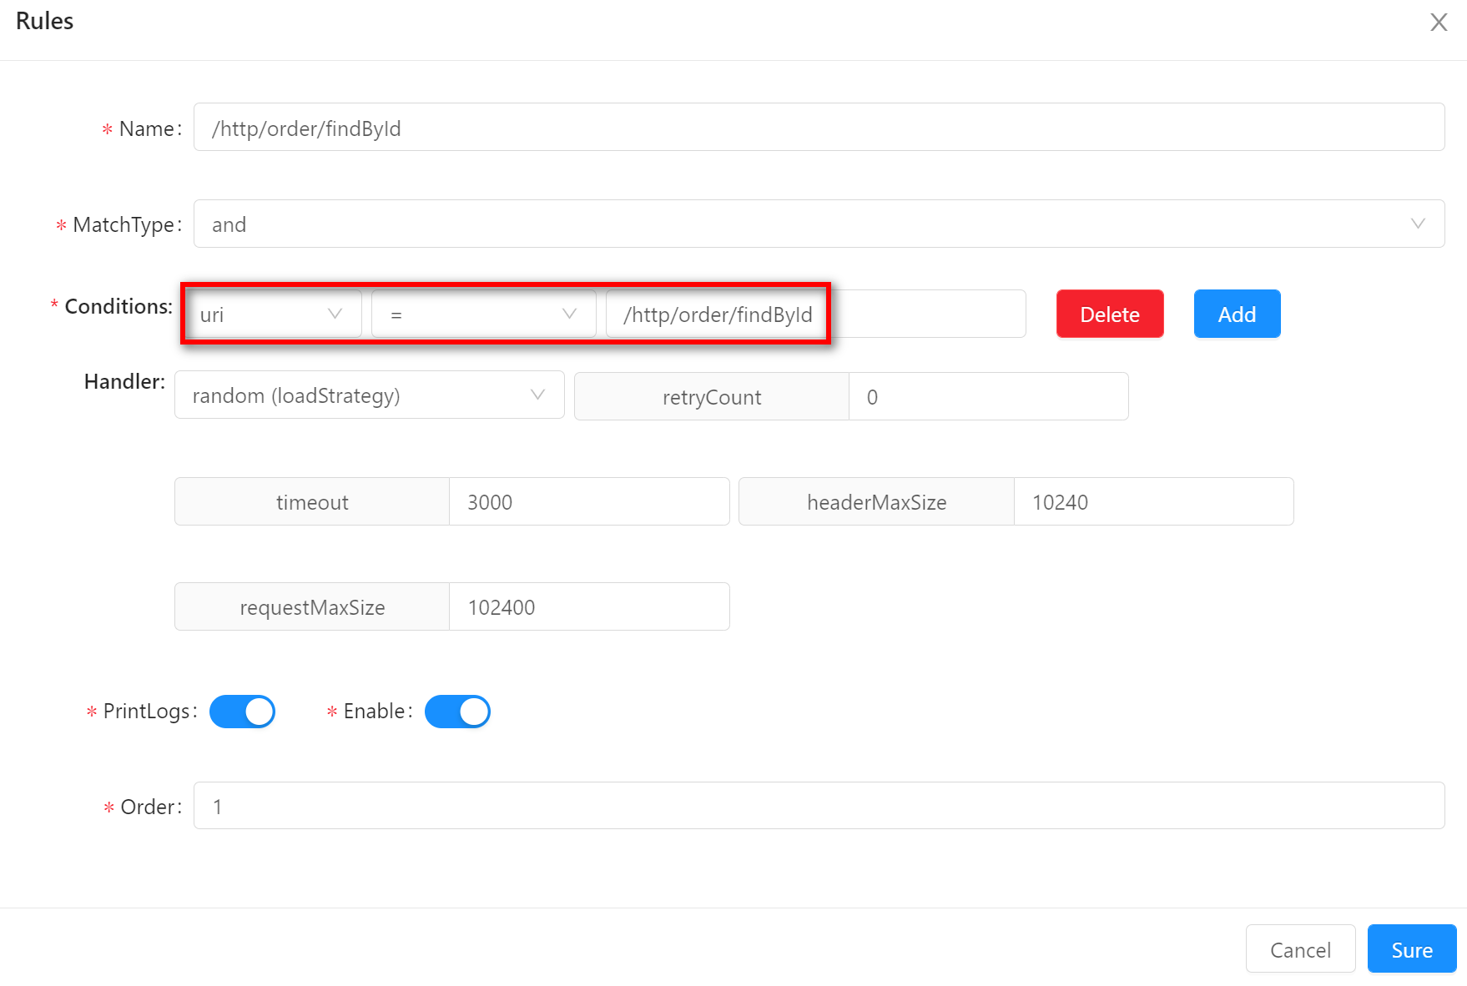Image resolution: width=1467 pixels, height=986 pixels.
Task: Click the chevron icon in the Handler dropdown
Action: [537, 395]
